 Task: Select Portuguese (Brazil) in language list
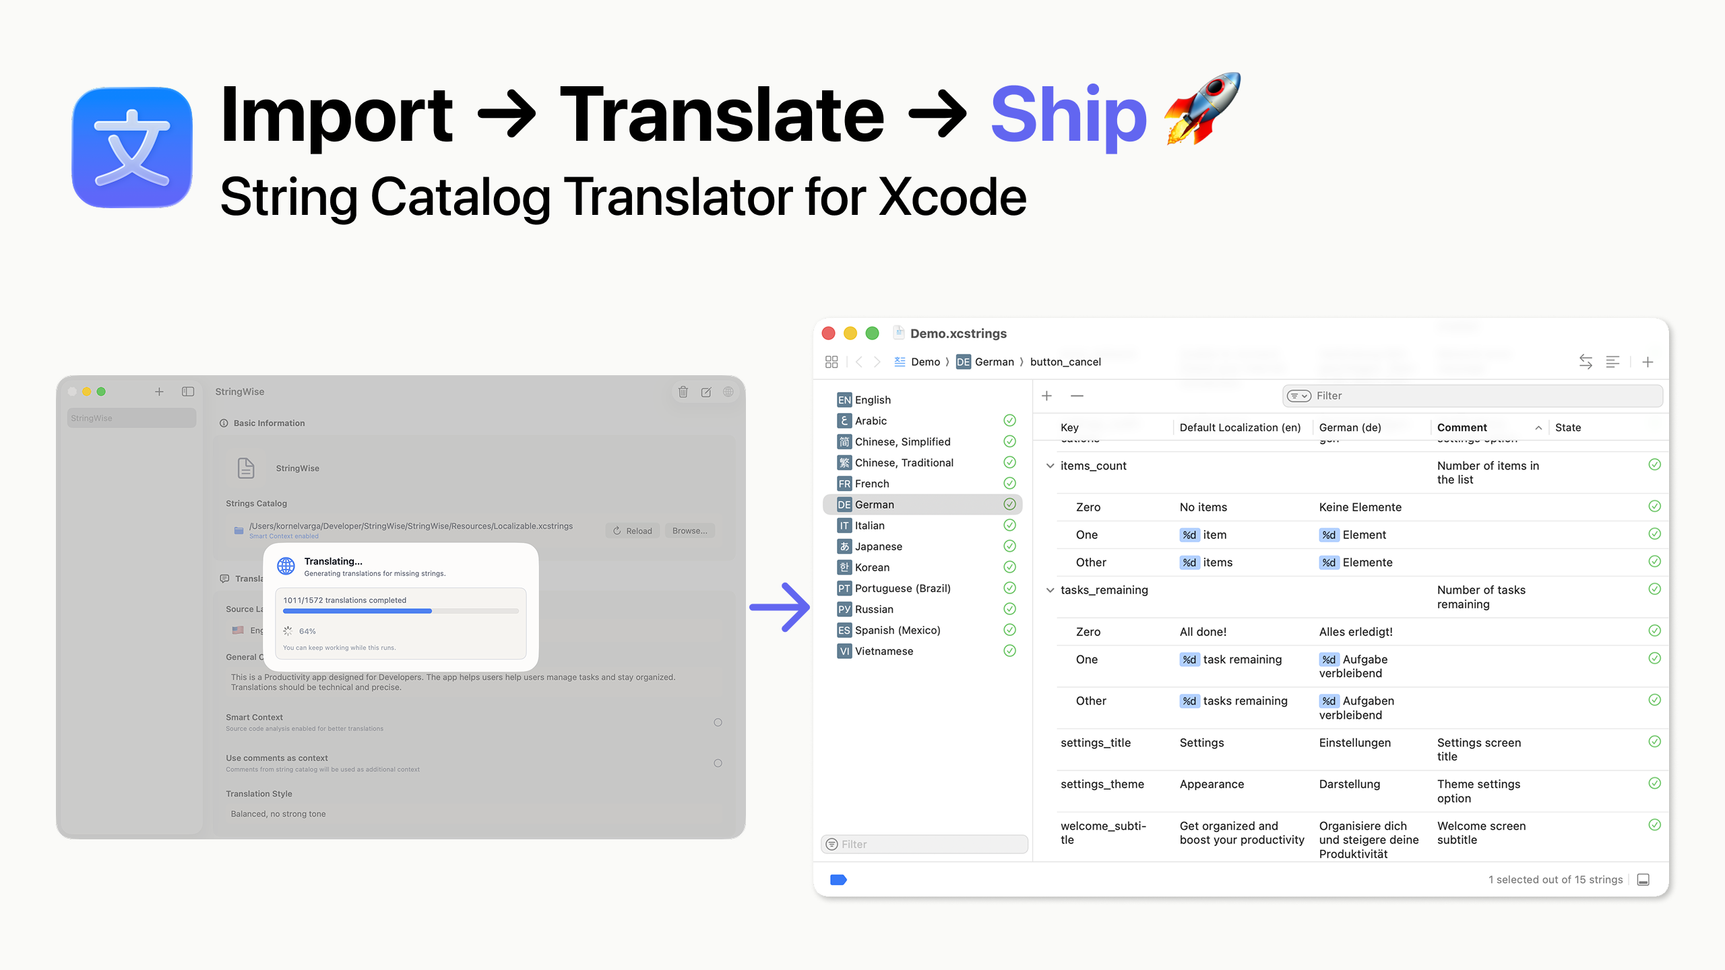pos(922,588)
